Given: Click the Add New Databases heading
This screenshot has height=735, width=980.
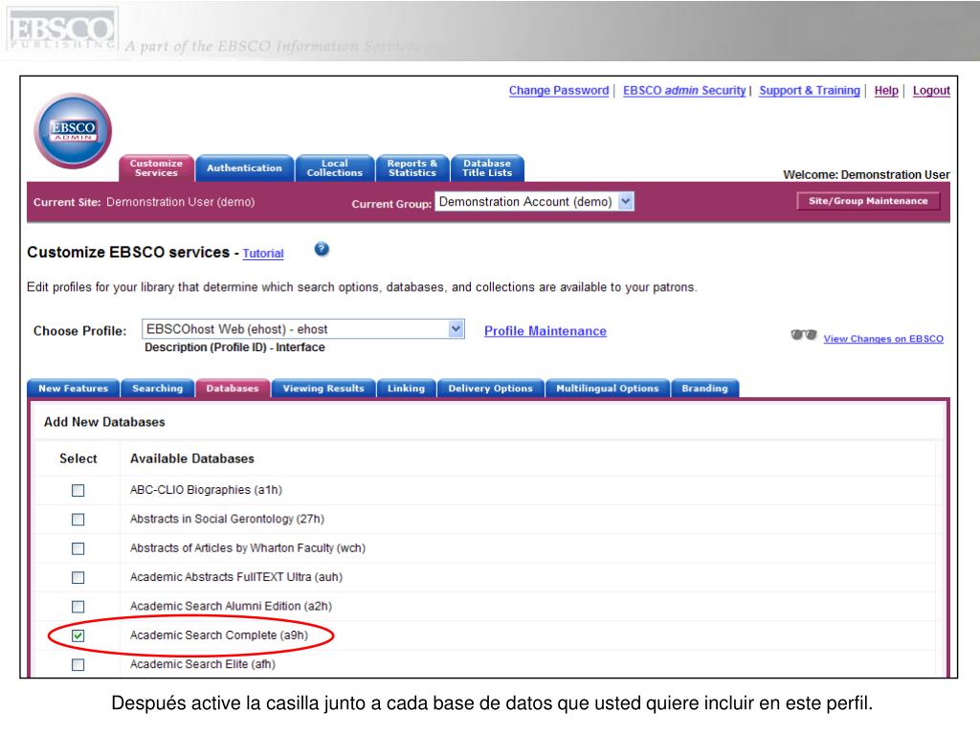Looking at the screenshot, I should tap(104, 422).
